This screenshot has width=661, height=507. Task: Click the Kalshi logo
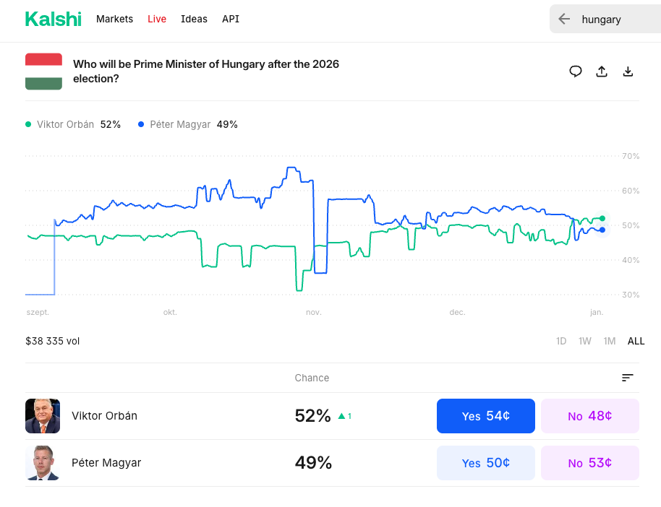click(x=54, y=19)
